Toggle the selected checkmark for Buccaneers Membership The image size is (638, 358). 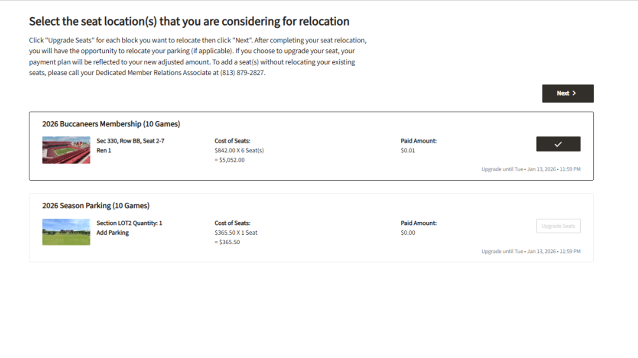point(558,144)
